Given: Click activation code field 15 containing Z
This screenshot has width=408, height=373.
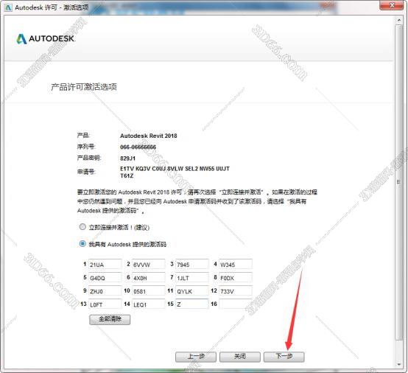Looking at the screenshot, I should click(191, 304).
